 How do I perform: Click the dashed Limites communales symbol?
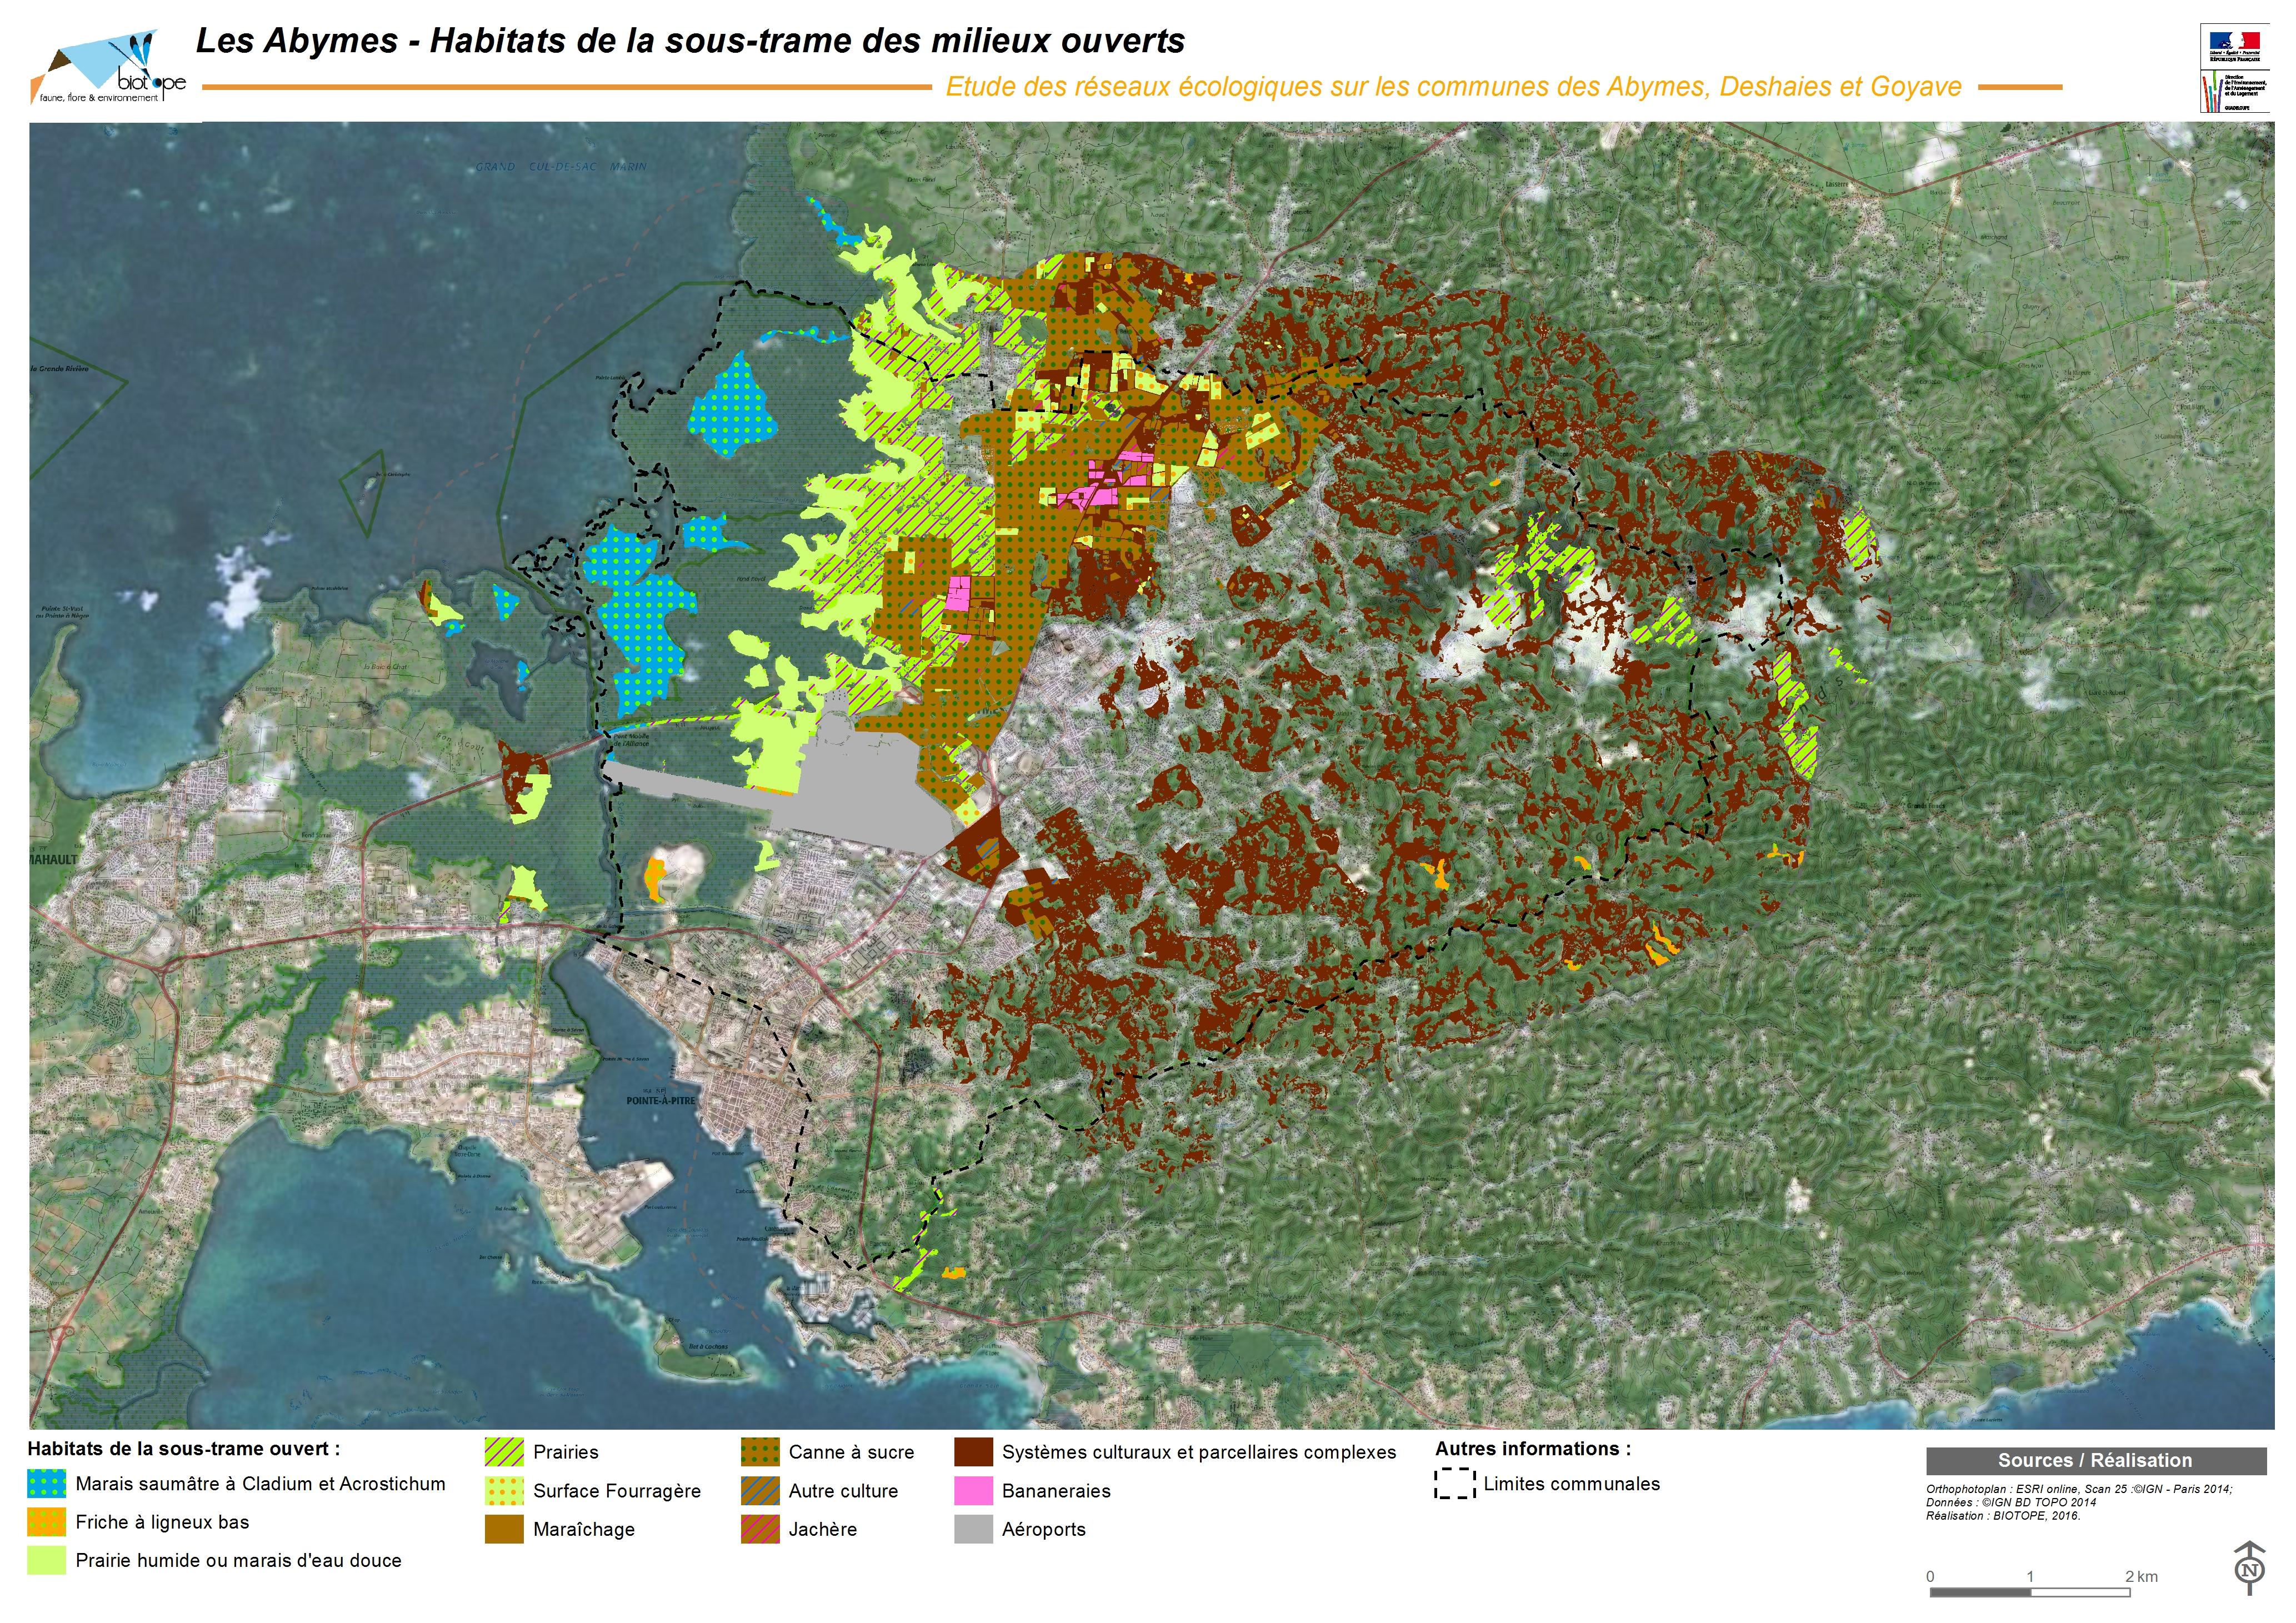(x=1455, y=1484)
